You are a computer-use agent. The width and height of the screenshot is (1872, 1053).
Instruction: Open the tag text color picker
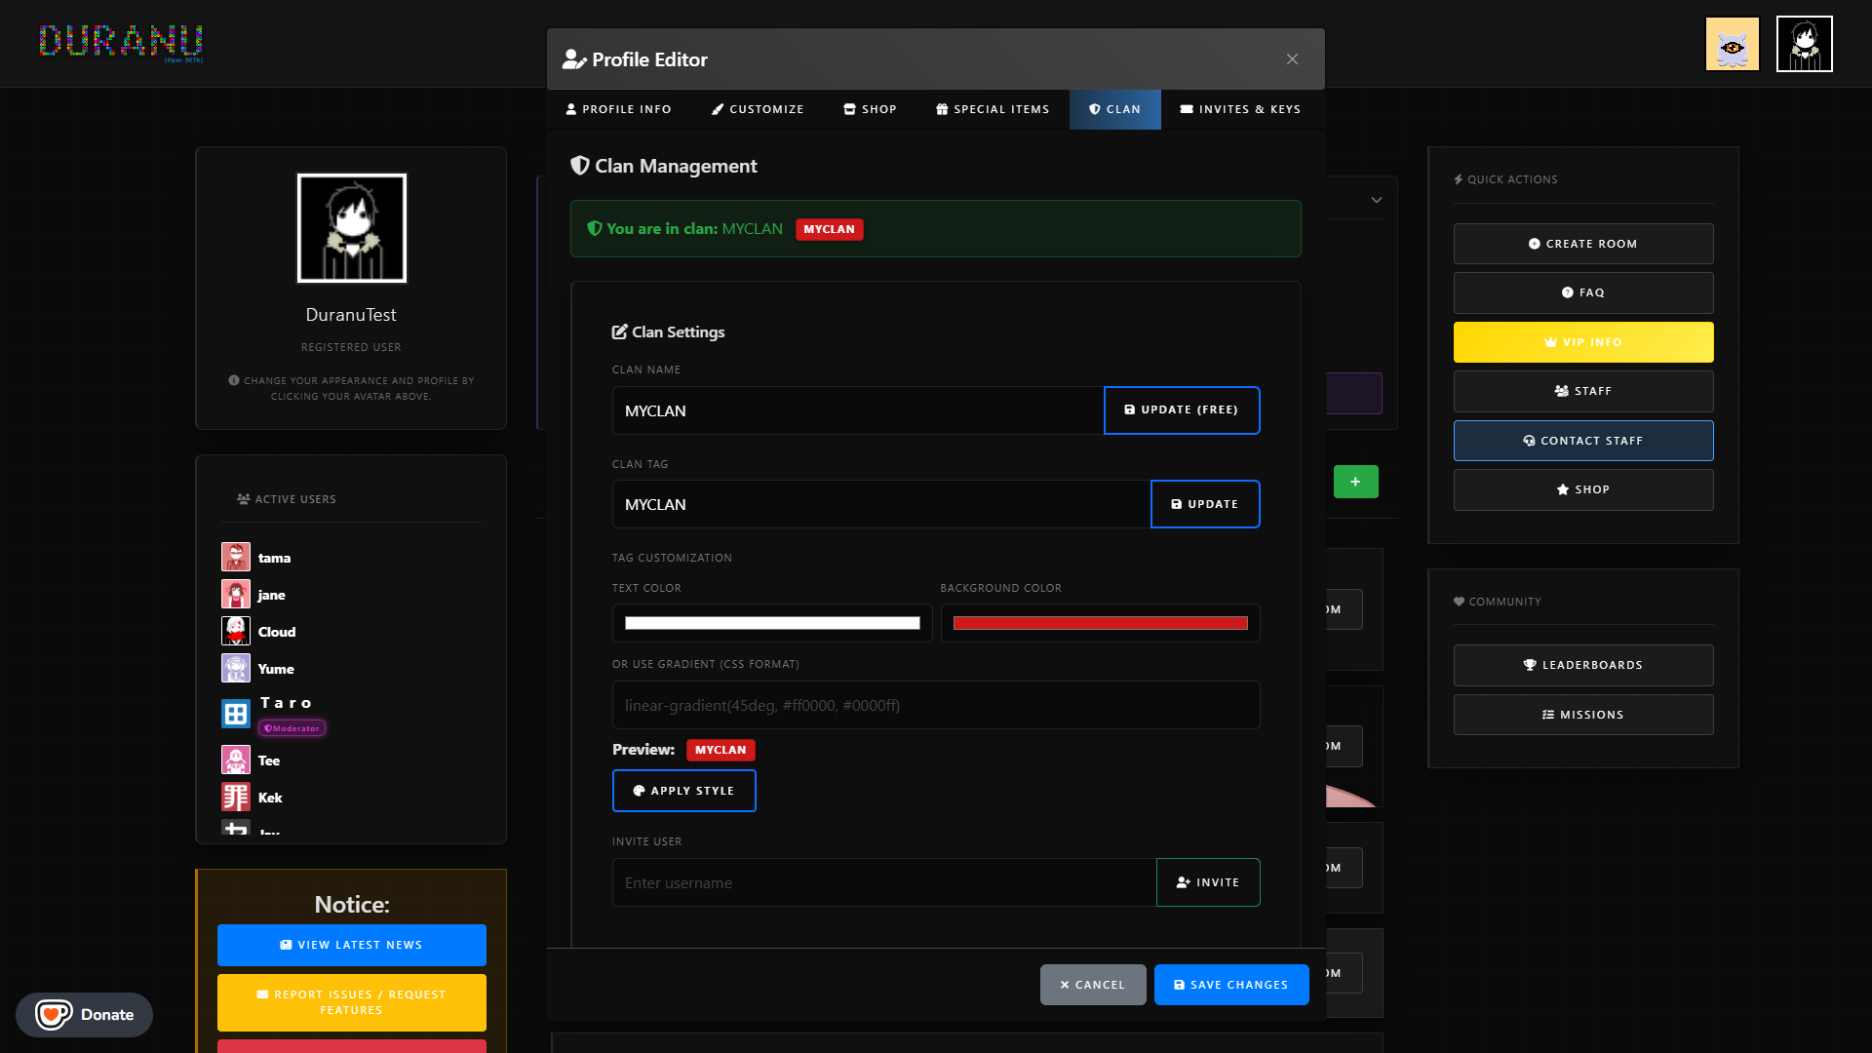(x=771, y=623)
